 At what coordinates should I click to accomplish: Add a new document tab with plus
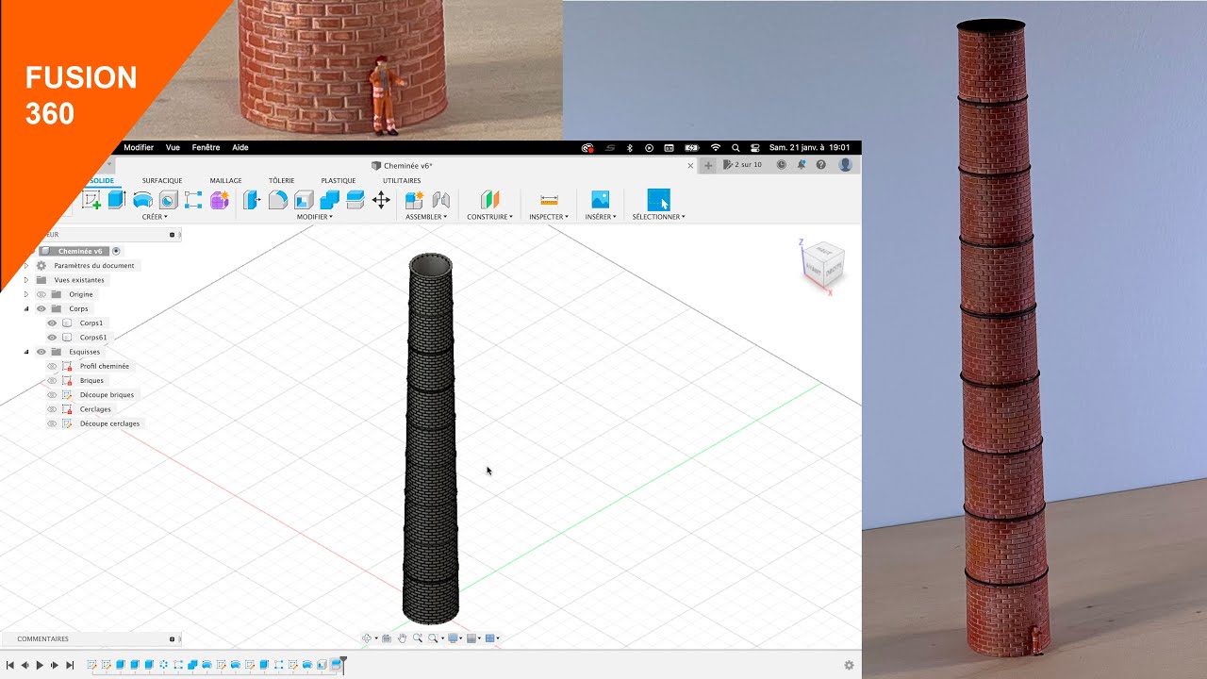tap(708, 165)
